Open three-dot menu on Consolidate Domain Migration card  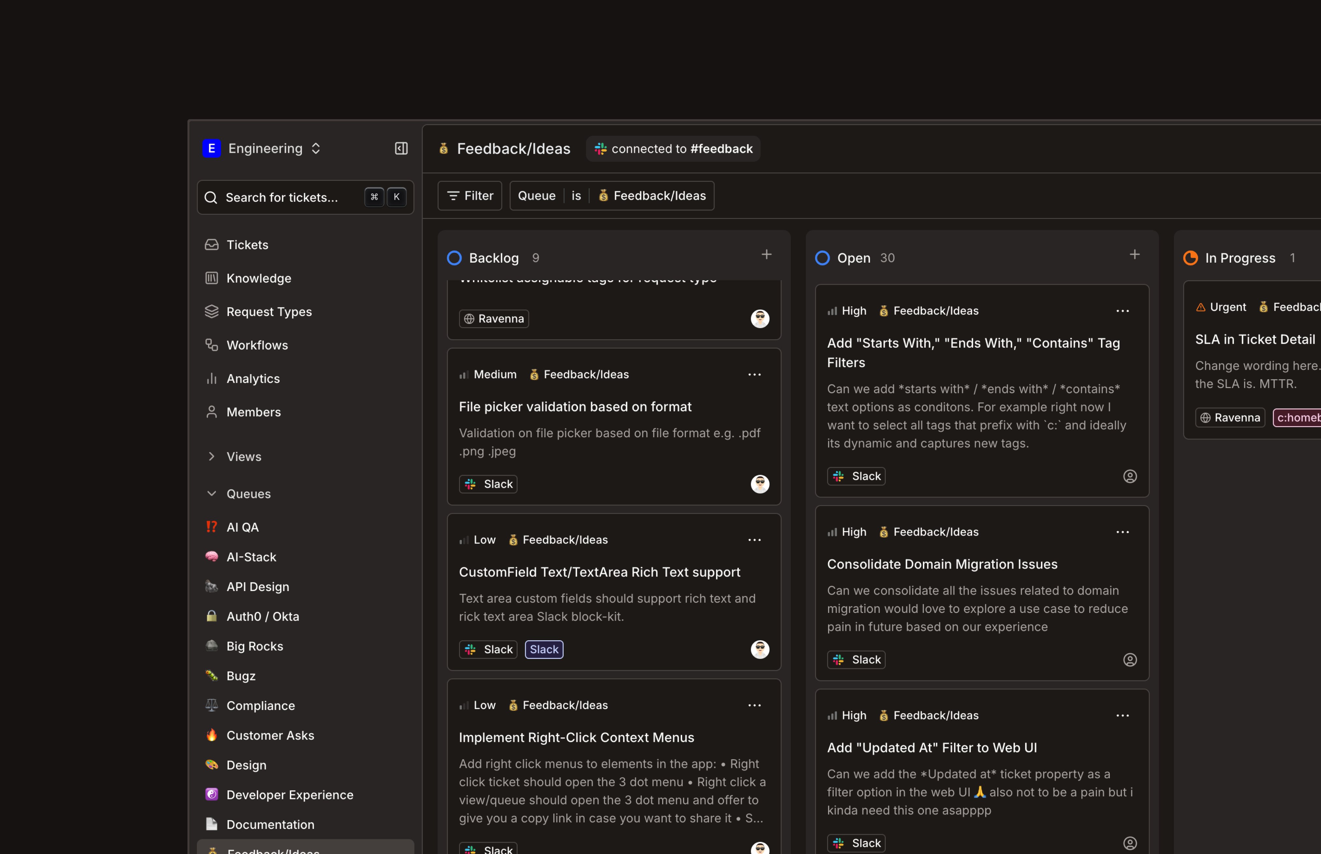[x=1122, y=532]
